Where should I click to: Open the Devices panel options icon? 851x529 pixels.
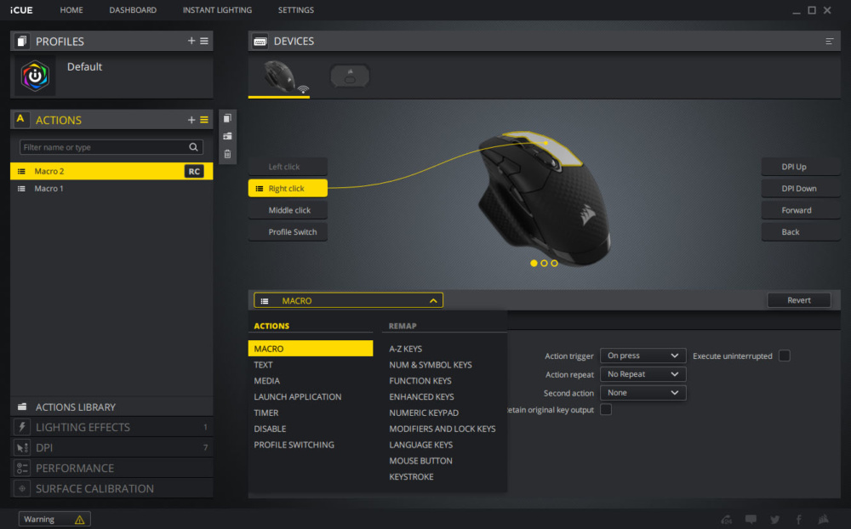(x=829, y=41)
